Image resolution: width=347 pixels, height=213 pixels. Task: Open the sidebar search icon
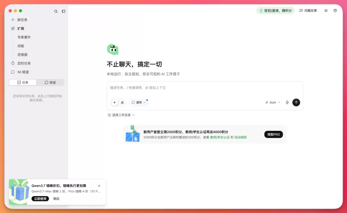pos(56,11)
